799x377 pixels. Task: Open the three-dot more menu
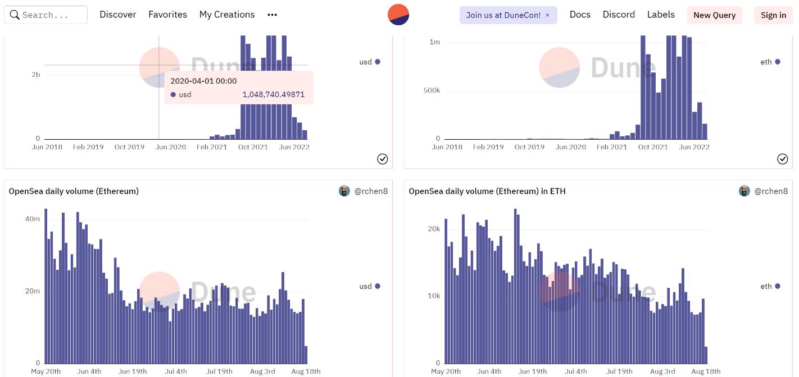tap(273, 15)
